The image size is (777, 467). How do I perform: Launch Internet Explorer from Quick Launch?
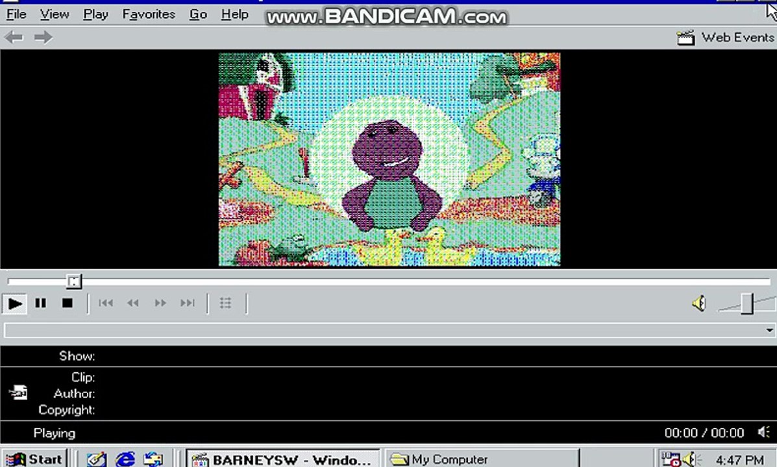point(125,460)
